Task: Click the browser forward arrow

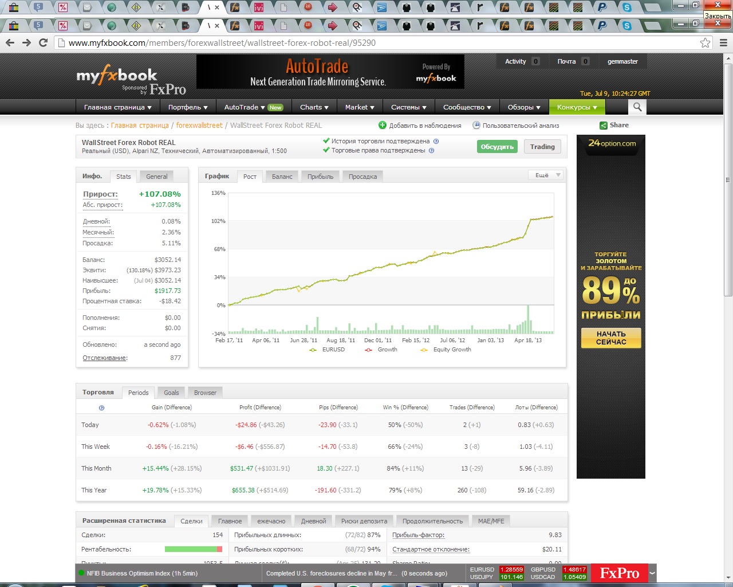Action: (26, 43)
